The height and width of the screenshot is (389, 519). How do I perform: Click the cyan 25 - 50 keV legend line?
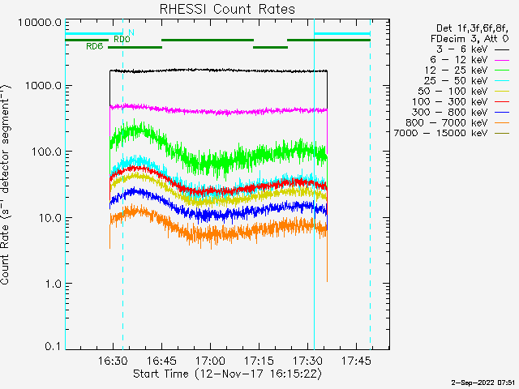tap(502, 81)
